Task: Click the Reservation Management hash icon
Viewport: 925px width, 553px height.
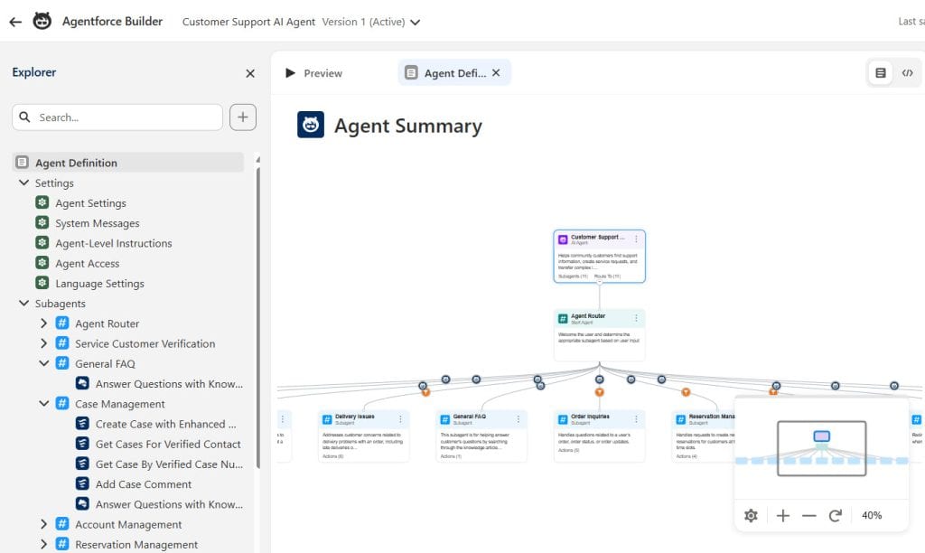Action: click(62, 544)
